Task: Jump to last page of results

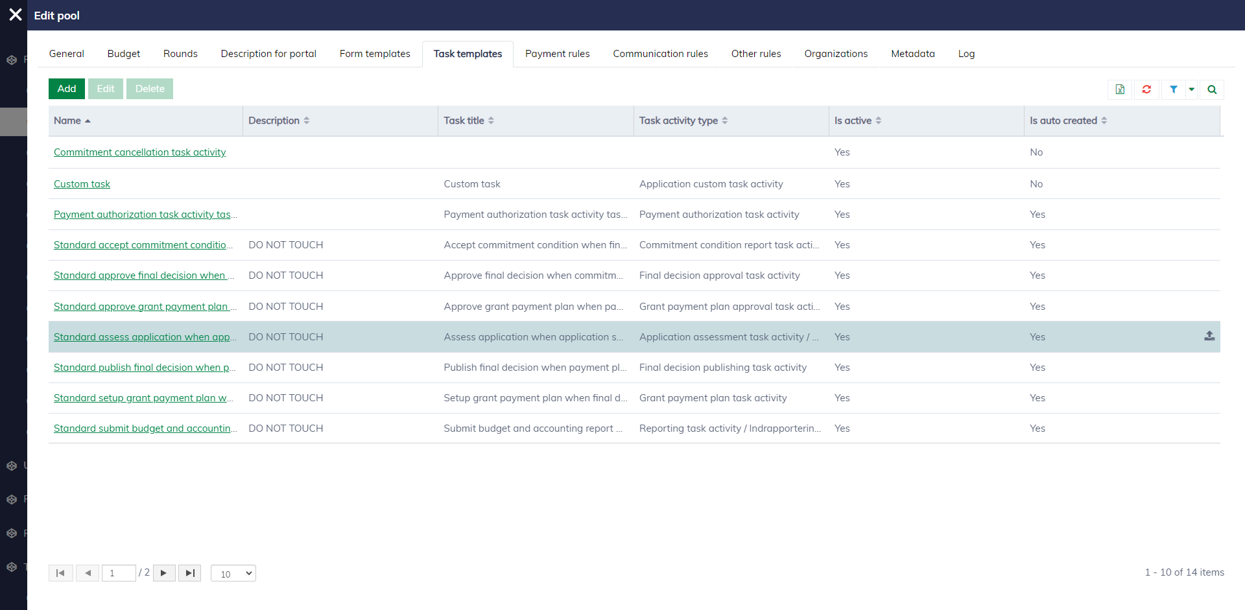Action: click(189, 573)
